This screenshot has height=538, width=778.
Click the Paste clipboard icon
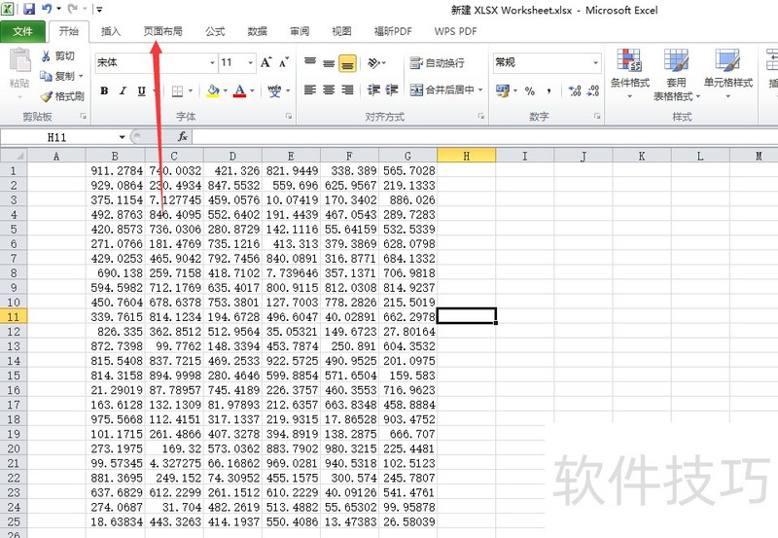click(x=19, y=61)
